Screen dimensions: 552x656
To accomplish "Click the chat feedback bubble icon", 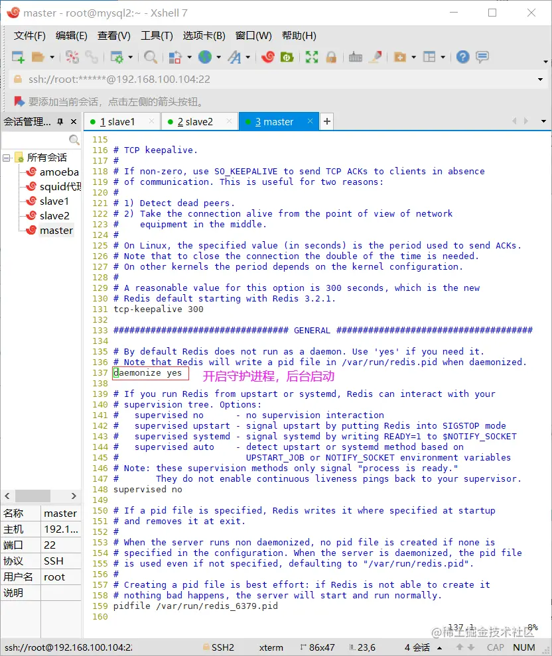I will click(482, 57).
